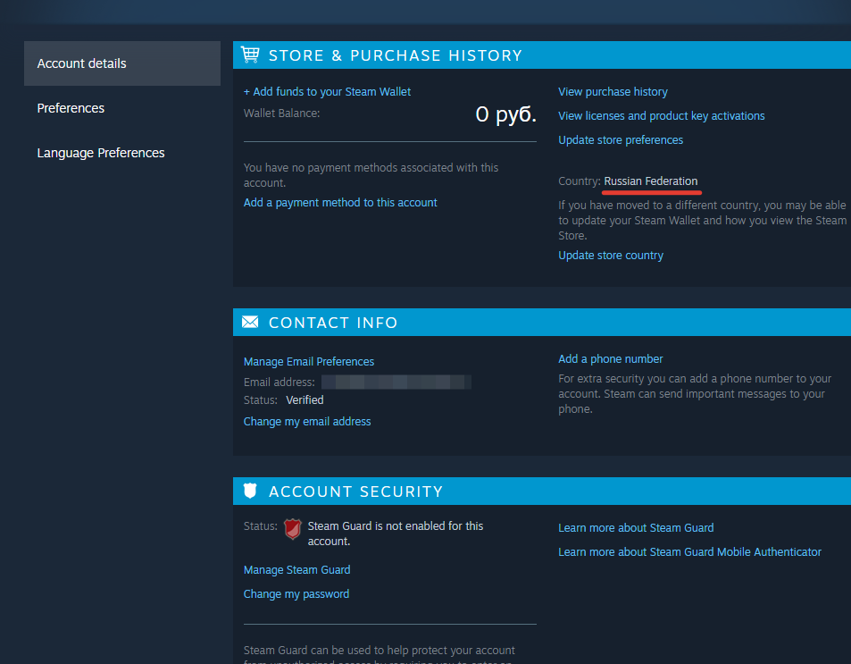
Task: View licenses and product key activations
Action: click(x=661, y=116)
